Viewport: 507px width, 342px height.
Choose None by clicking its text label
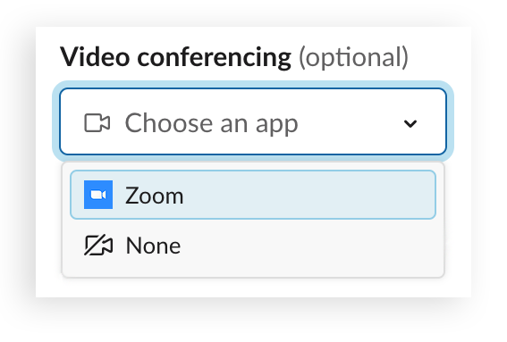point(153,246)
